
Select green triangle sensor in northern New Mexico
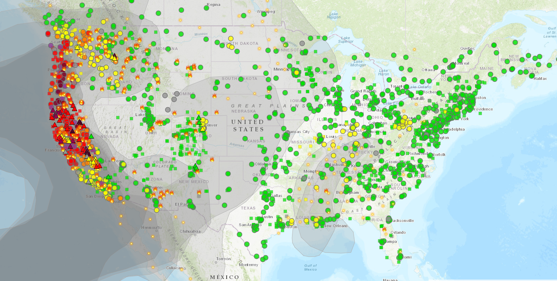tap(196, 167)
